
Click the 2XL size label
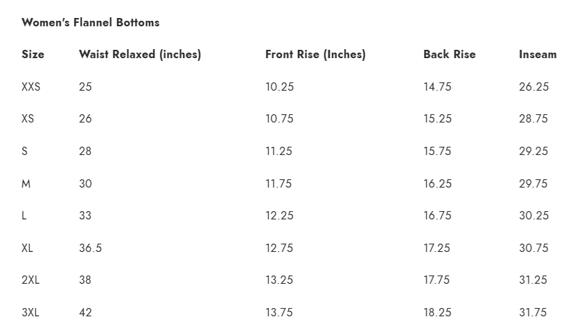(x=30, y=280)
